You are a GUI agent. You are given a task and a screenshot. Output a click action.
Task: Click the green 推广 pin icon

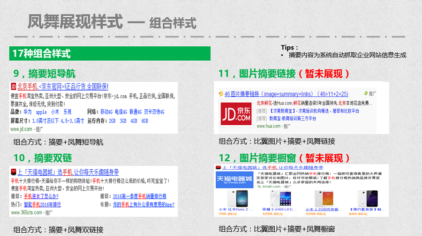click(366, 93)
